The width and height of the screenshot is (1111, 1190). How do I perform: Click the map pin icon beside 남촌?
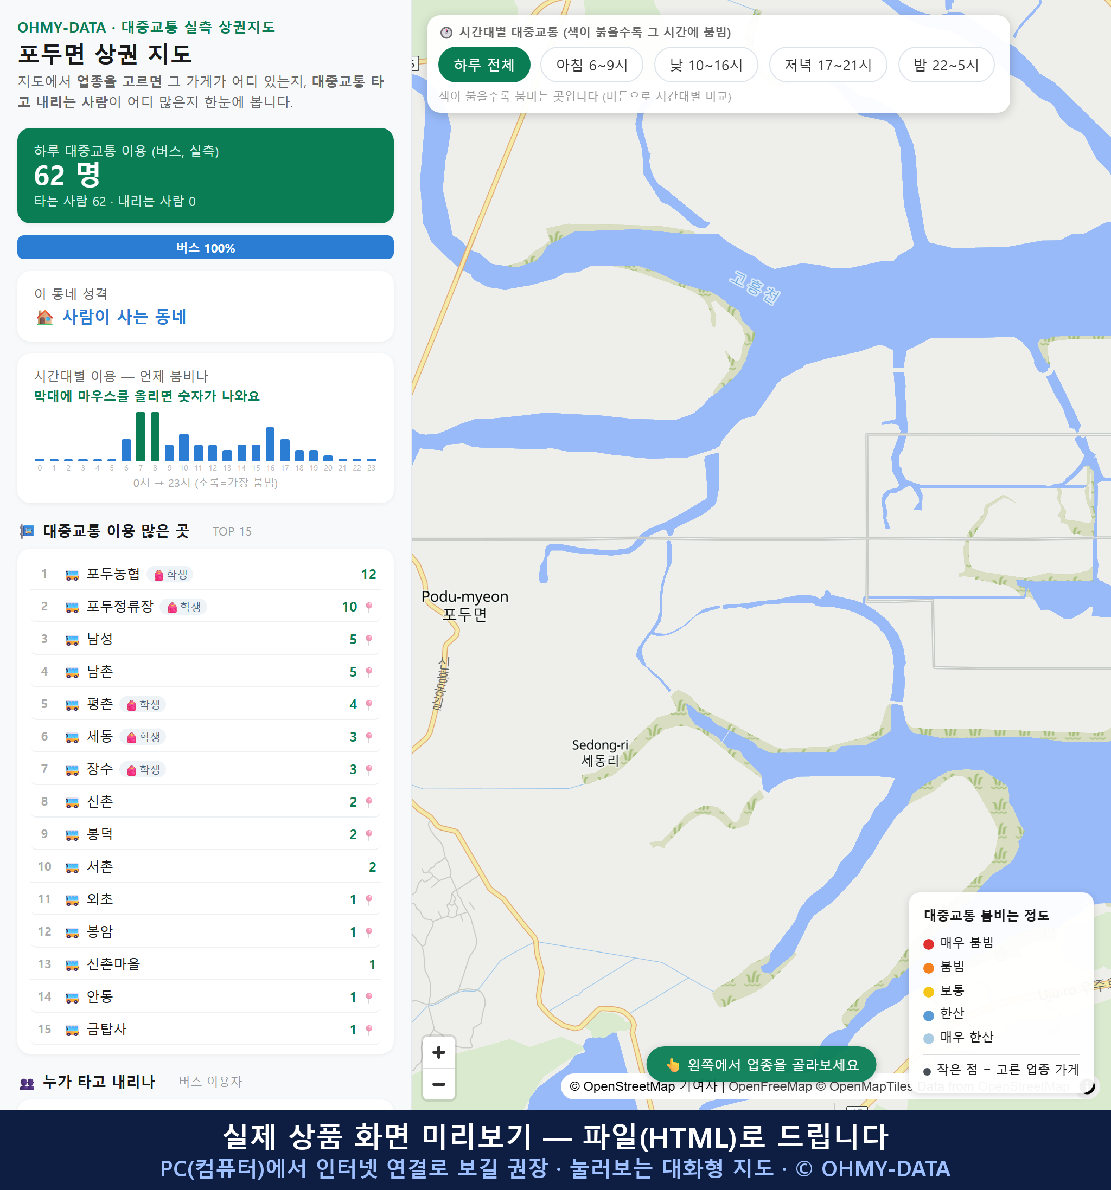click(369, 672)
